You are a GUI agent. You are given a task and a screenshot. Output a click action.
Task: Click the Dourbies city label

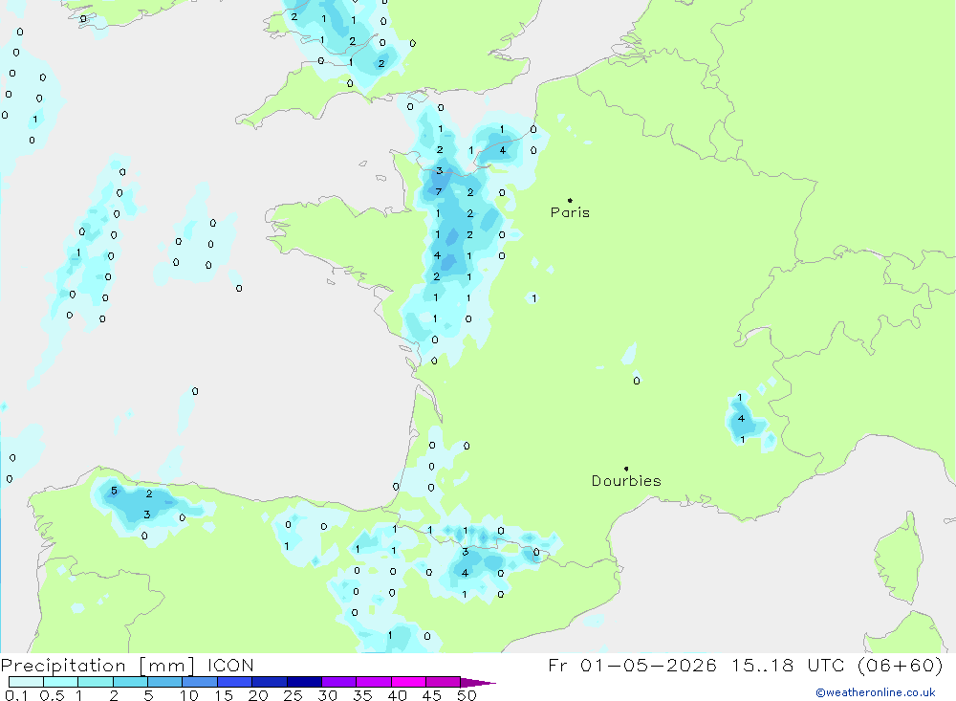coord(626,481)
